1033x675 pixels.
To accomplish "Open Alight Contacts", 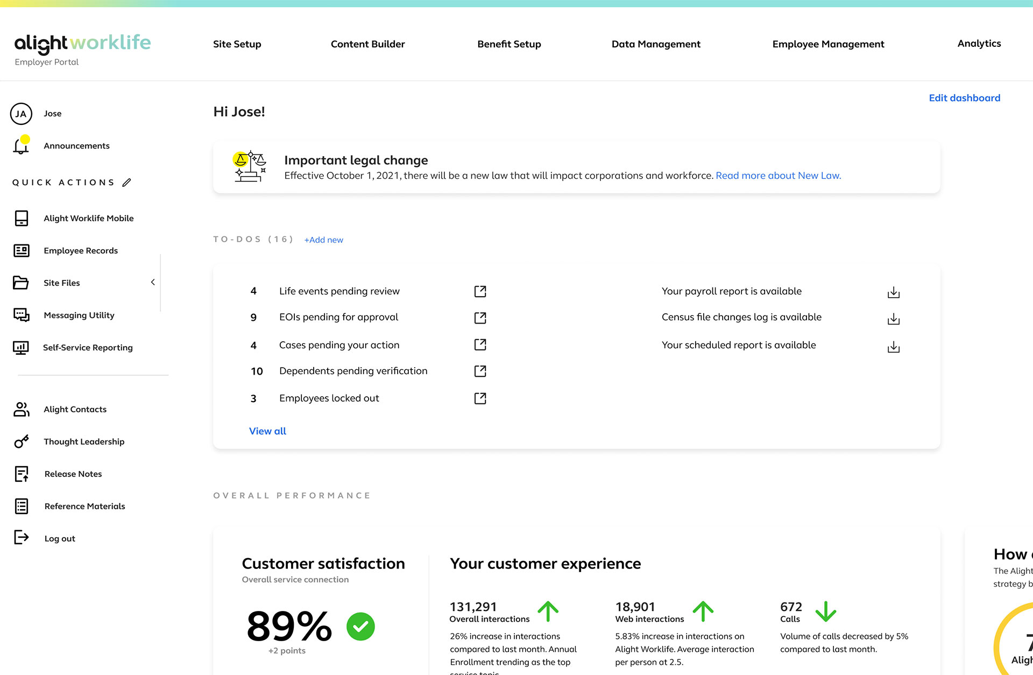I will (21, 409).
